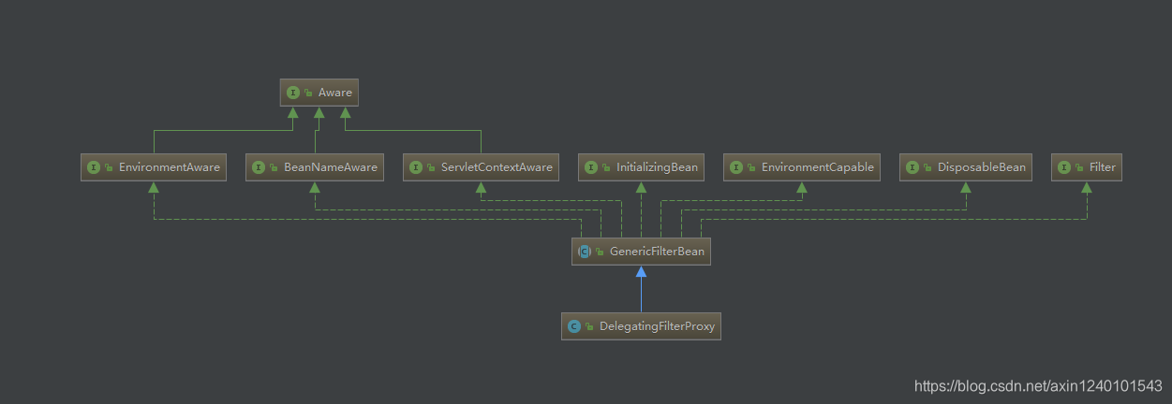Click the interface icon on Aware node
Viewport: 1172px width, 404px height.
click(x=293, y=93)
